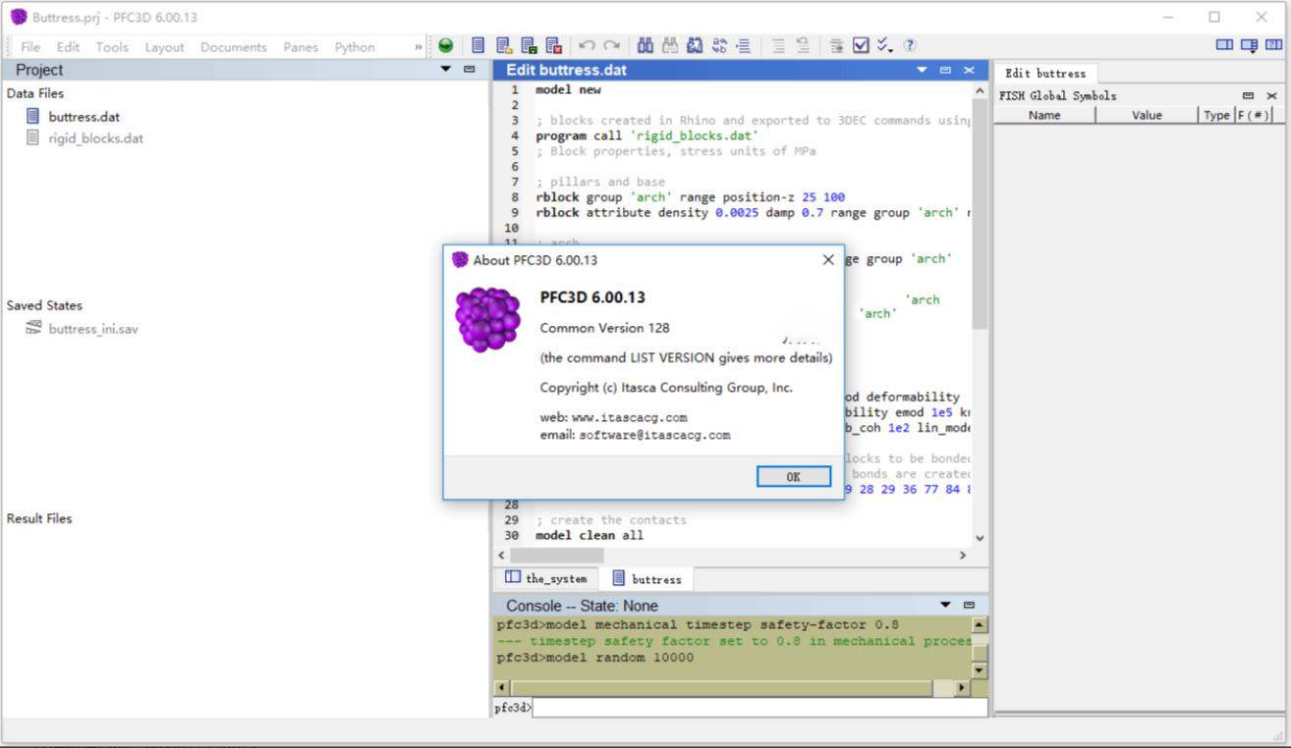
Task: Open the checkmarks options dropdown icon
Action: pyautogui.click(x=885, y=46)
